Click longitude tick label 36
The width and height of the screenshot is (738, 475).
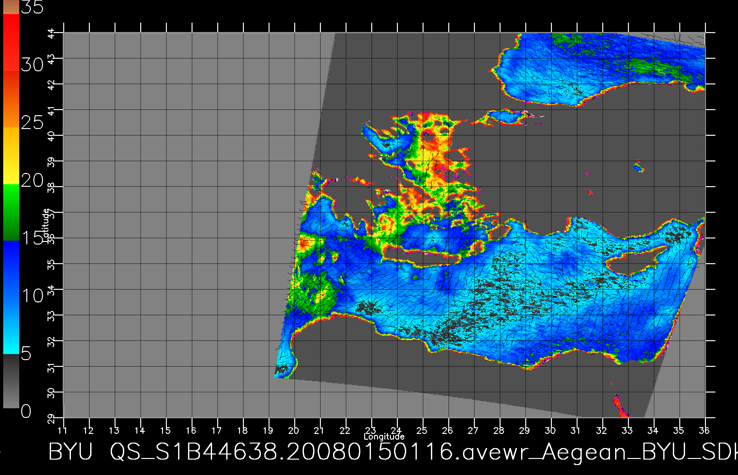click(704, 431)
